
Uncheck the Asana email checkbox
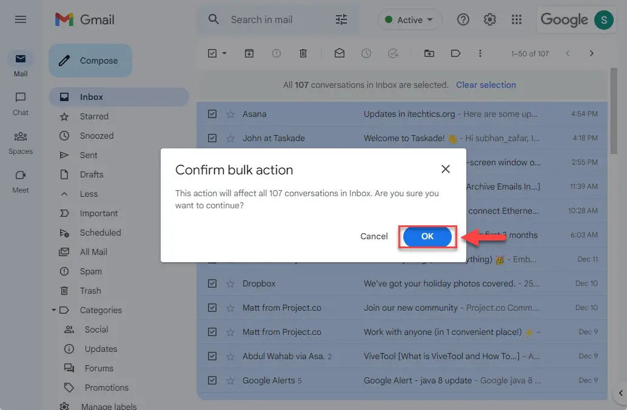(212, 114)
